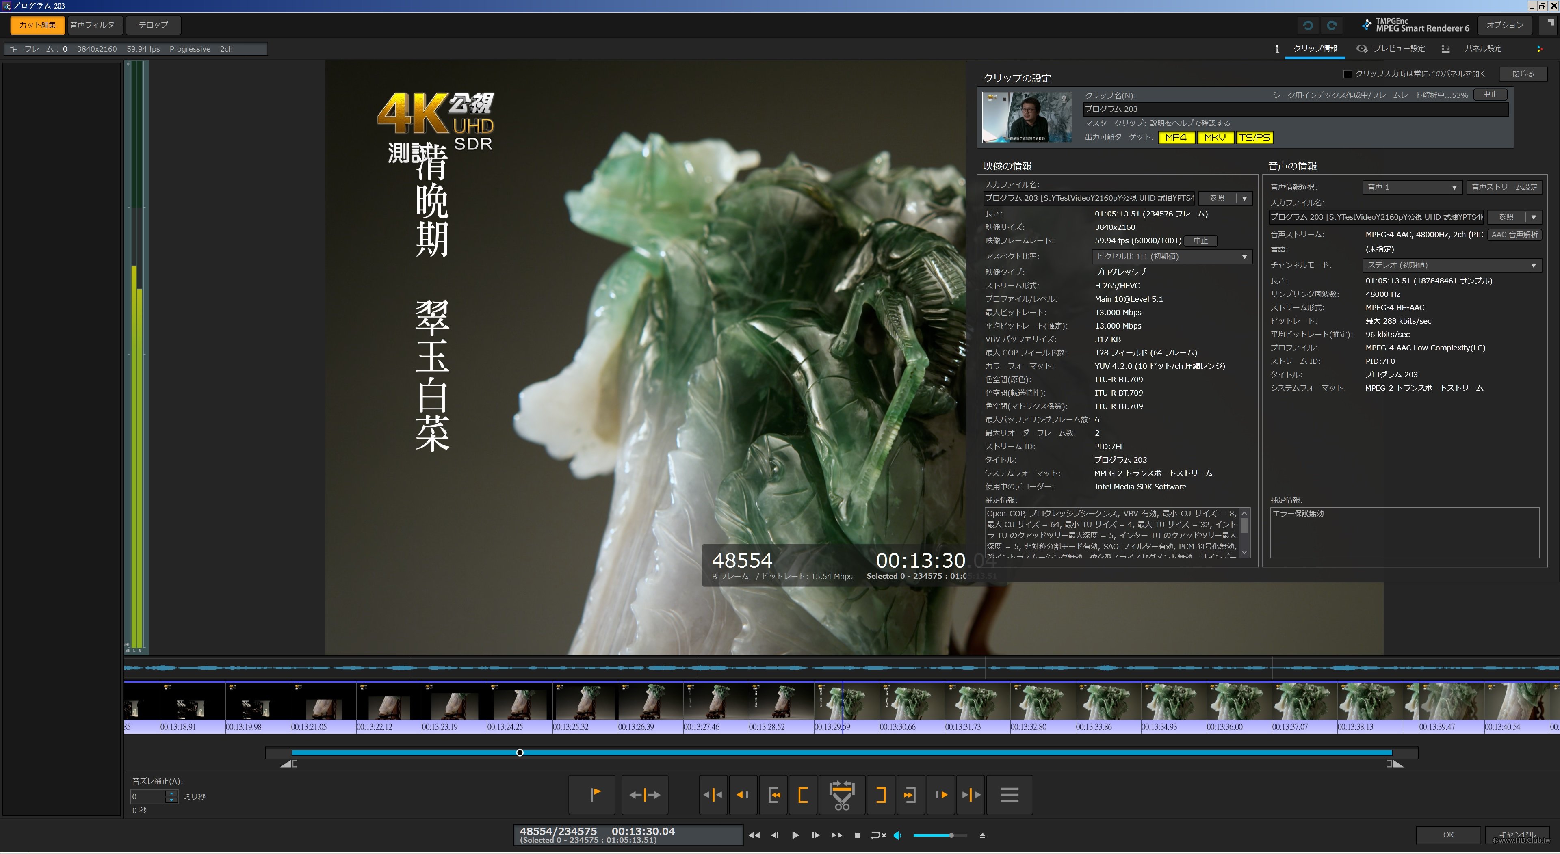
Task: Jump to selection start frame icon
Action: (774, 795)
